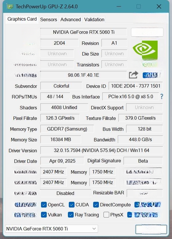Click Device ID 10DE 2D04 - 7377 1501
This screenshot has height=239, width=172.
click(136, 86)
